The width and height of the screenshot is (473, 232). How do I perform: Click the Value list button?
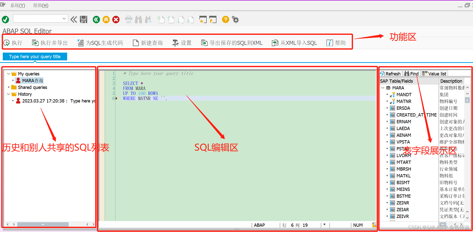434,74
